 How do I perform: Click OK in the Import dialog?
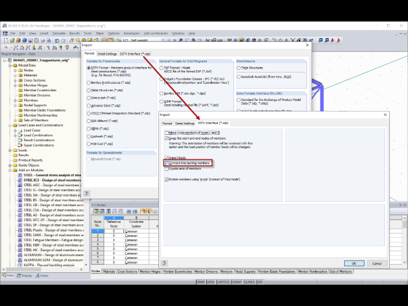(x=354, y=264)
